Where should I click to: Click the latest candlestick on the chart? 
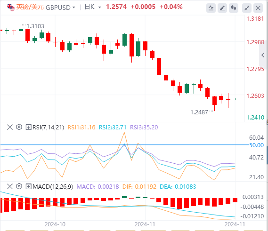236,99
